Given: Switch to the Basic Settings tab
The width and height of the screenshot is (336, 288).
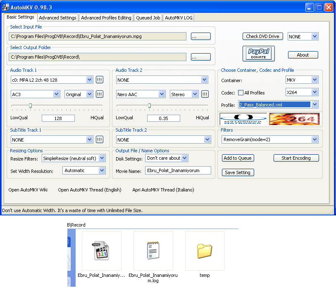Looking at the screenshot, I should pyautogui.click(x=20, y=17).
